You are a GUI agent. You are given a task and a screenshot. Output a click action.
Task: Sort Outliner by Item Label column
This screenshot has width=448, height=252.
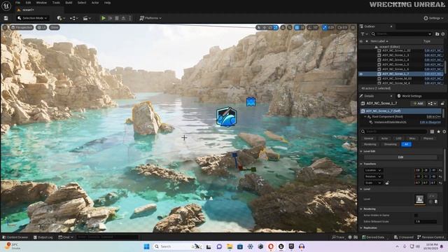click(379, 41)
